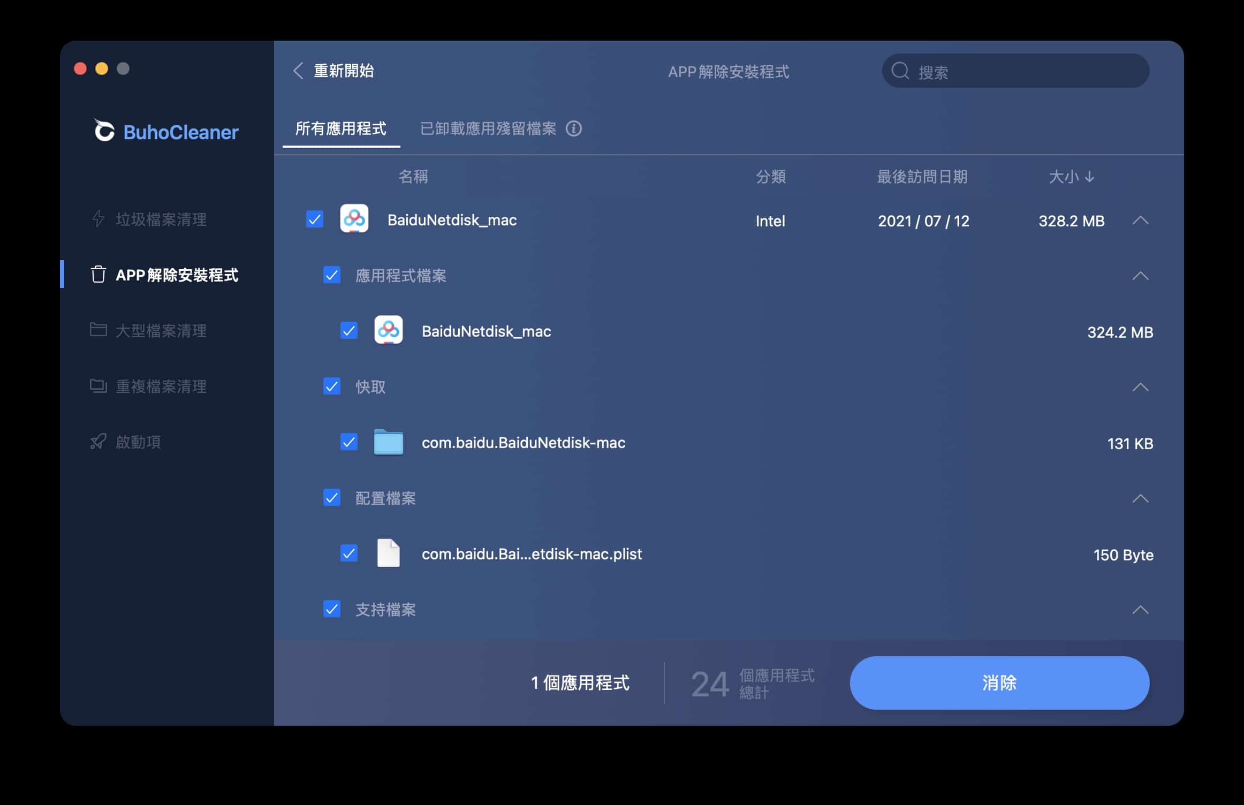Click the 2021 / 07 / 12 date value
Image resolution: width=1244 pixels, height=805 pixels.
pyautogui.click(x=923, y=221)
